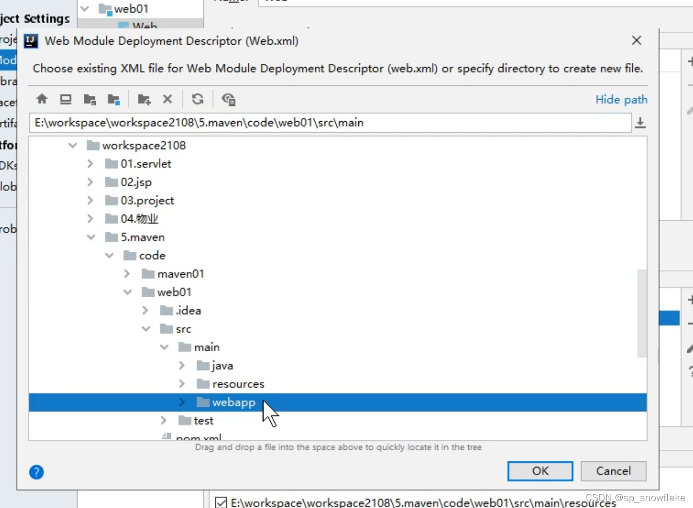Click the Delete (X) toolbar icon
This screenshot has width=693, height=508.
pos(168,99)
